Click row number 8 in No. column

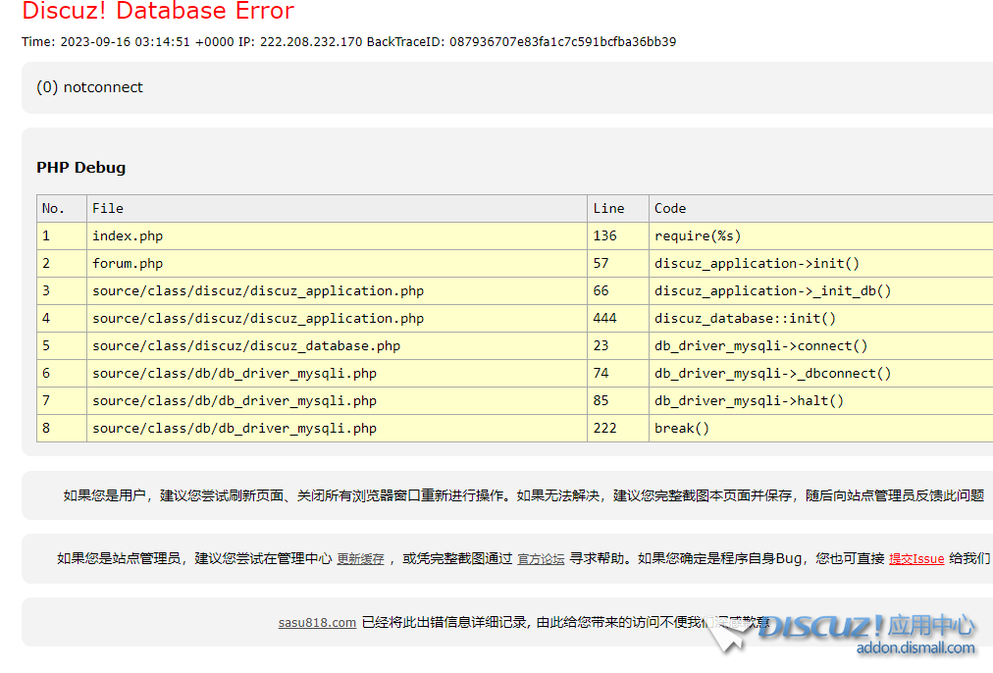(62, 428)
